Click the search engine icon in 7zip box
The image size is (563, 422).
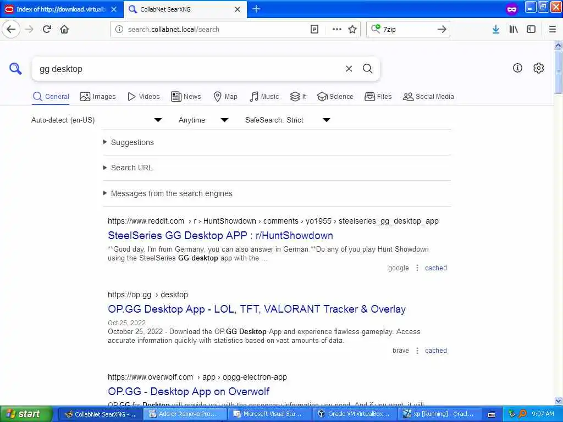[376, 29]
